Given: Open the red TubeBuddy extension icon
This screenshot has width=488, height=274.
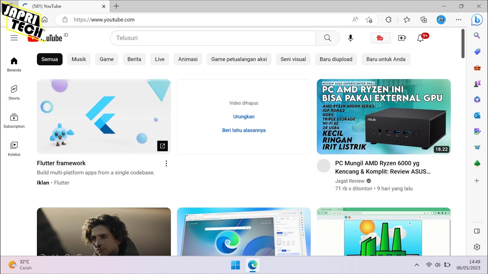Looking at the screenshot, I should 380,38.
